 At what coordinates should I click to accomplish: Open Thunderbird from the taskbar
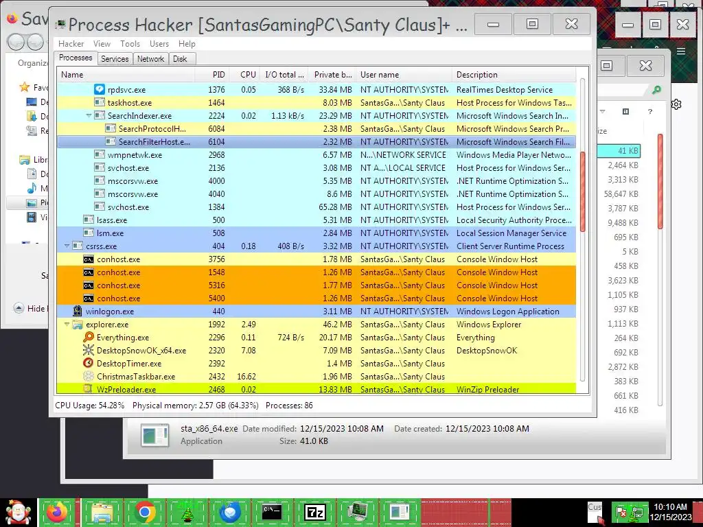click(229, 512)
